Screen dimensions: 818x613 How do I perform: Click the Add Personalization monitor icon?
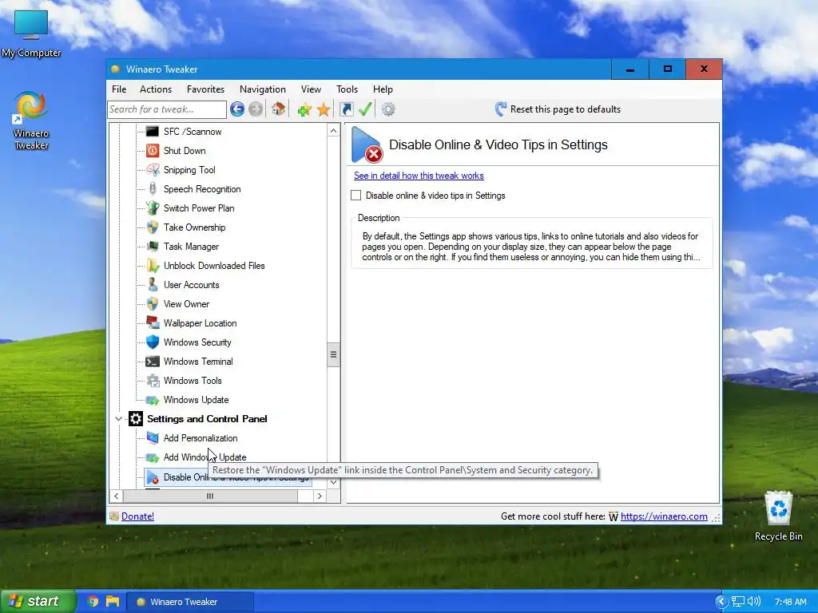(153, 438)
